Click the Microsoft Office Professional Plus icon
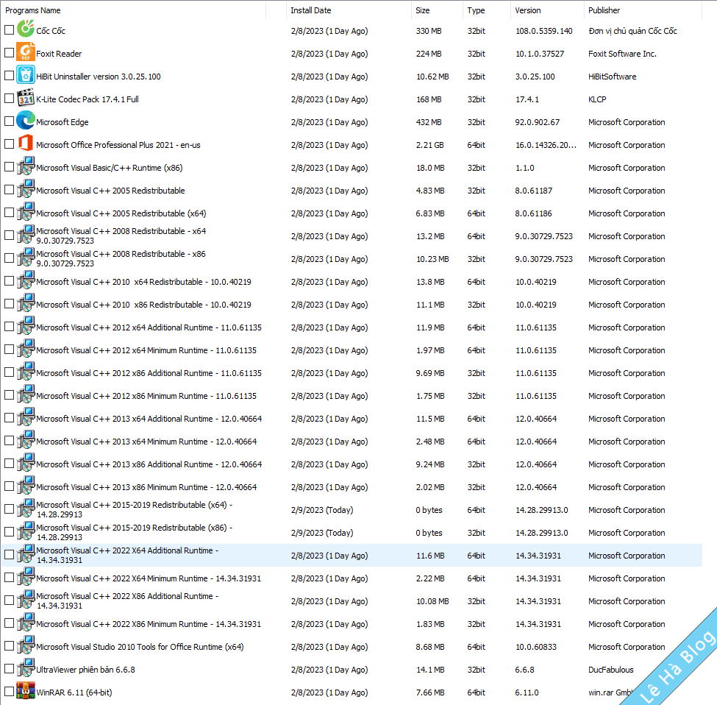 coord(25,144)
